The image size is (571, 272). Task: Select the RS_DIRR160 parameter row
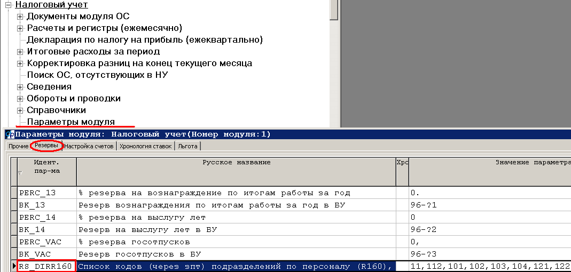[46, 266]
